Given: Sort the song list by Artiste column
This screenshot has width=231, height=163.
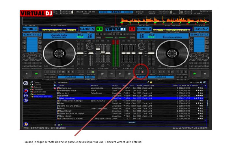Looking at the screenshot, I should (x=95, y=86).
